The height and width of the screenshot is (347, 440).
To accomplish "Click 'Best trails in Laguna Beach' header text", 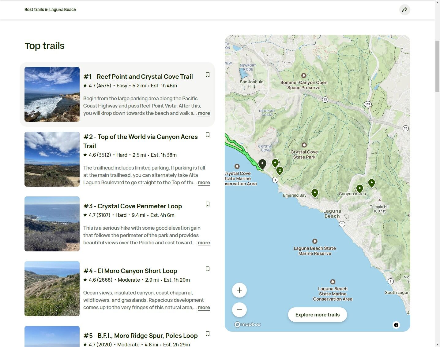I will (50, 10).
